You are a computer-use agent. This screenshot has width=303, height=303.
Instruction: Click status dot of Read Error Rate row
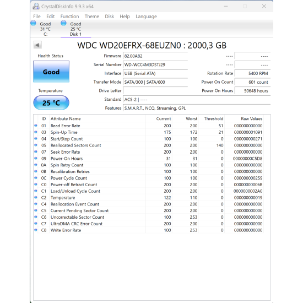(x=36, y=126)
